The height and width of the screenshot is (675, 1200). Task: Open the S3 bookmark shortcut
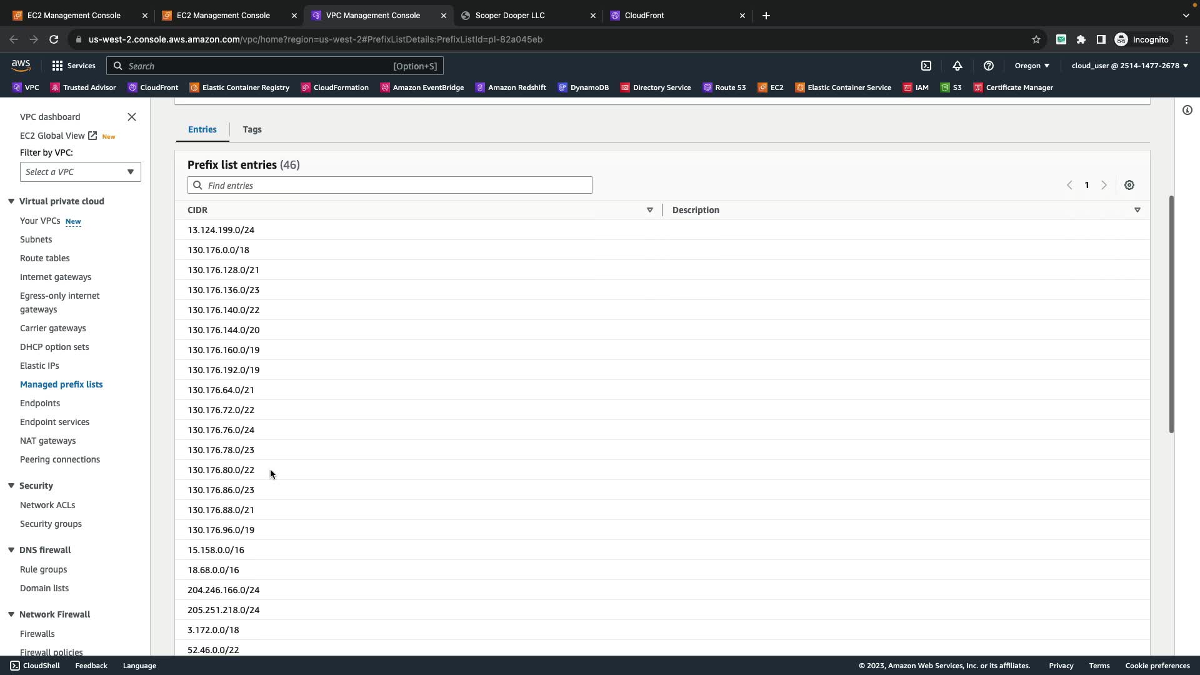pyautogui.click(x=951, y=87)
